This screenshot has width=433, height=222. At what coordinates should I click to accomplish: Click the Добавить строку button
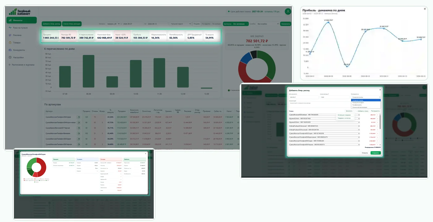[362, 111]
